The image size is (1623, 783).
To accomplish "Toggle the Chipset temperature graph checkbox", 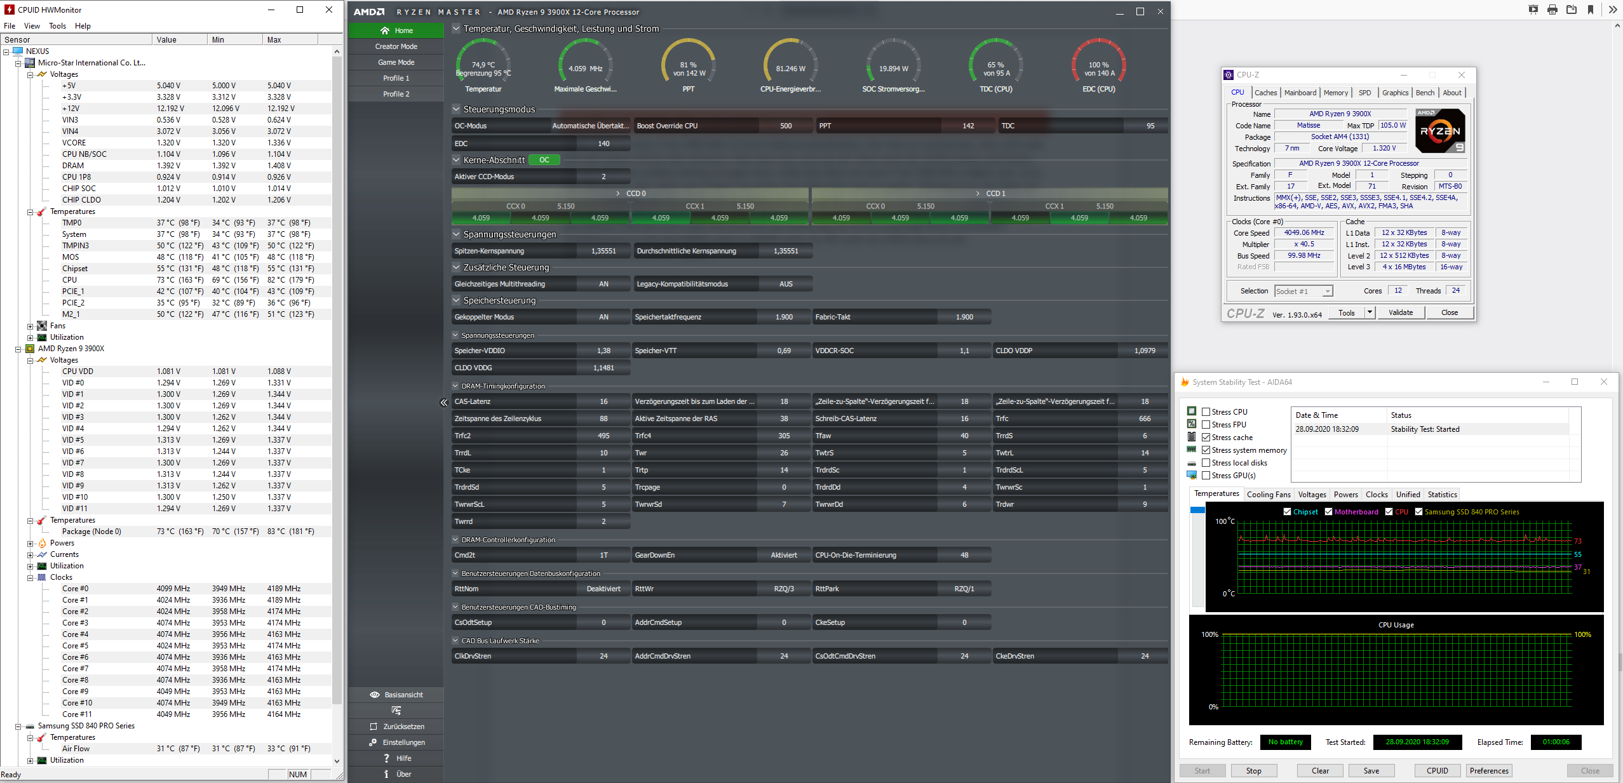I will click(x=1287, y=512).
